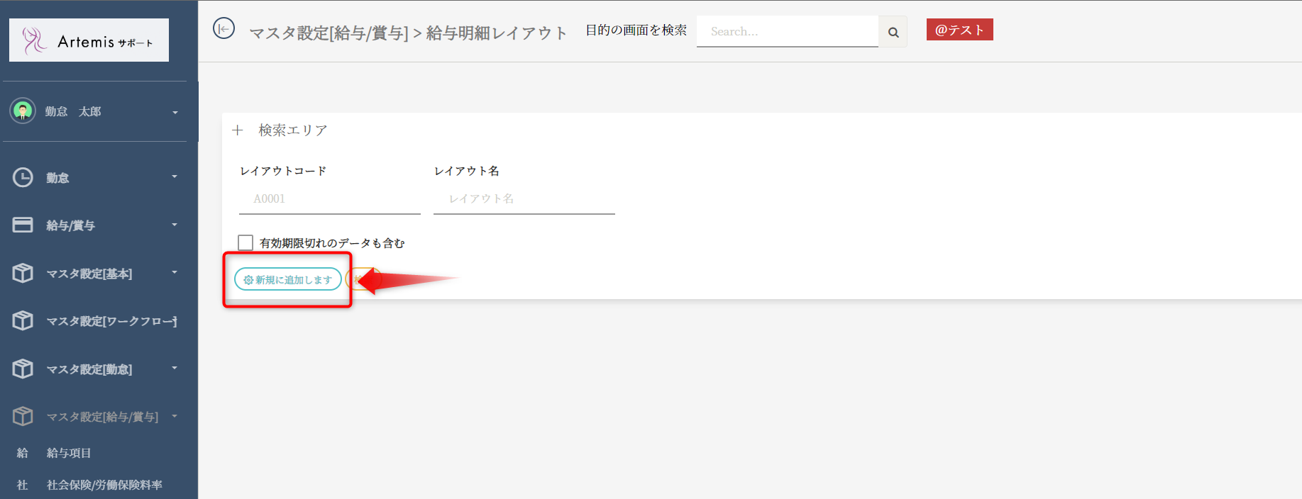
Task: Enable 有効期限切れのデータも含む checkbox
Action: 245,242
